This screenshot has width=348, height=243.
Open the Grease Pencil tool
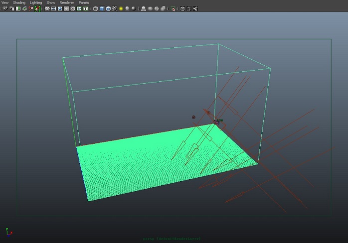click(x=38, y=8)
